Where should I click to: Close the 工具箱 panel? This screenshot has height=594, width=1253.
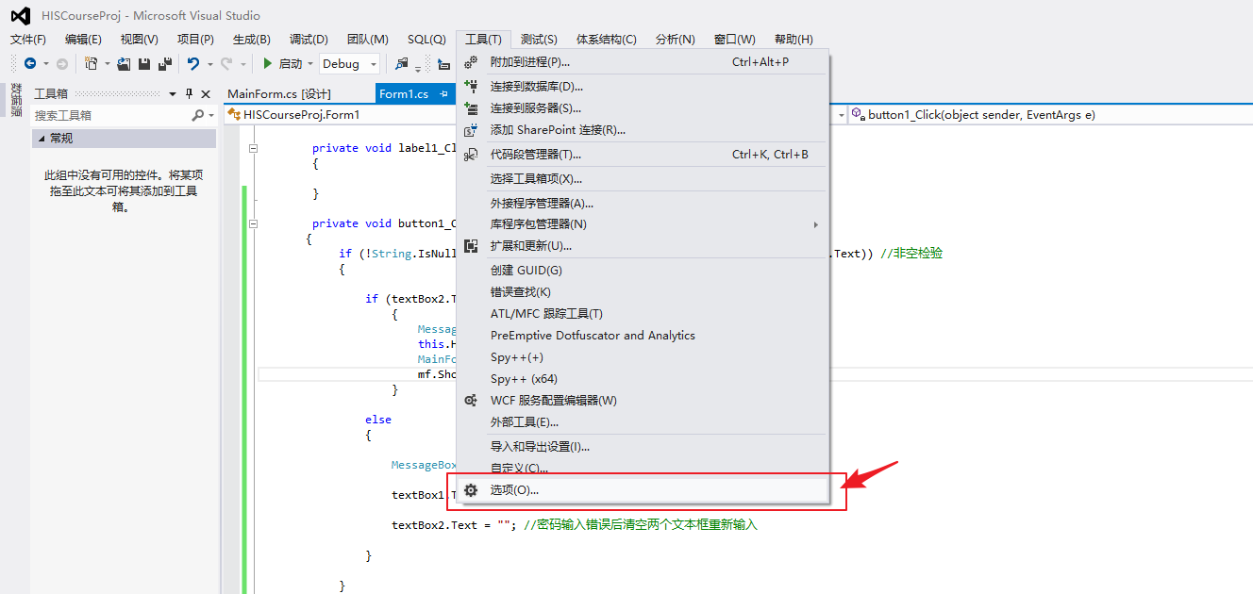pyautogui.click(x=206, y=93)
